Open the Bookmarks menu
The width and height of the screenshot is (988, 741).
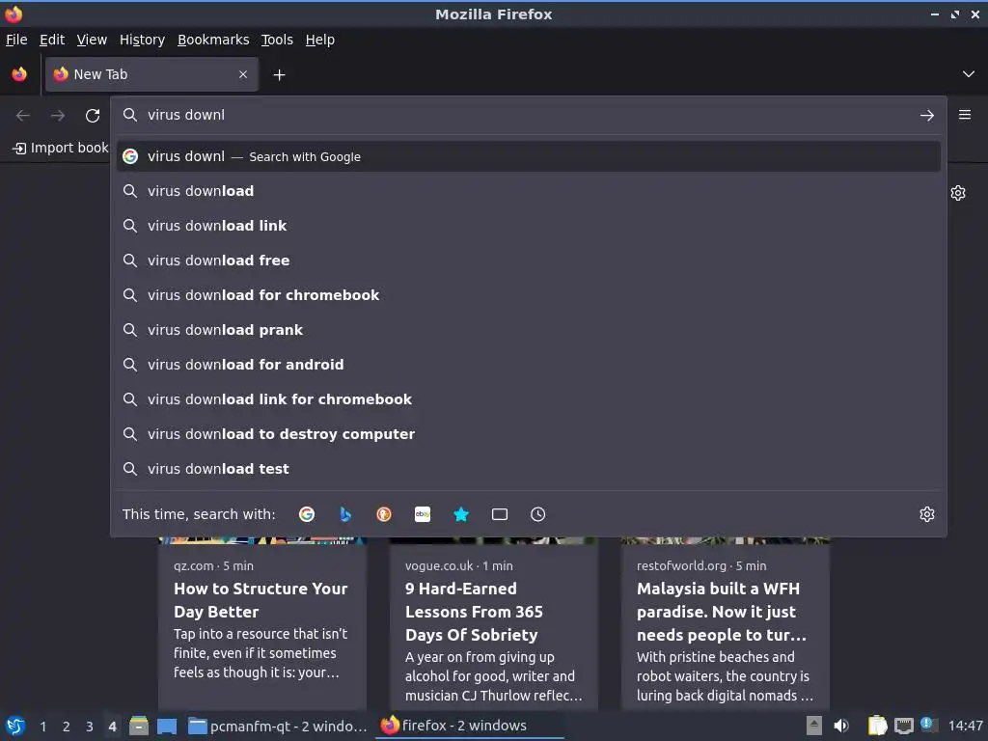coord(213,40)
